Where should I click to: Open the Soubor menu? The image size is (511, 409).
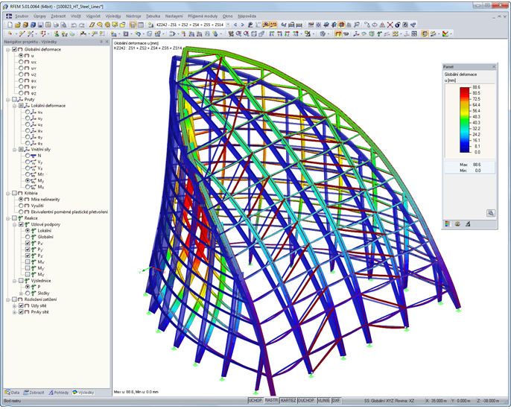(22, 16)
